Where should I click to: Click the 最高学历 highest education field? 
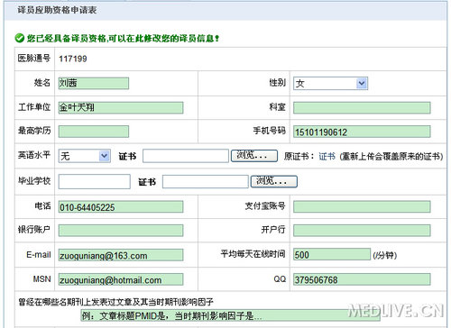94,132
